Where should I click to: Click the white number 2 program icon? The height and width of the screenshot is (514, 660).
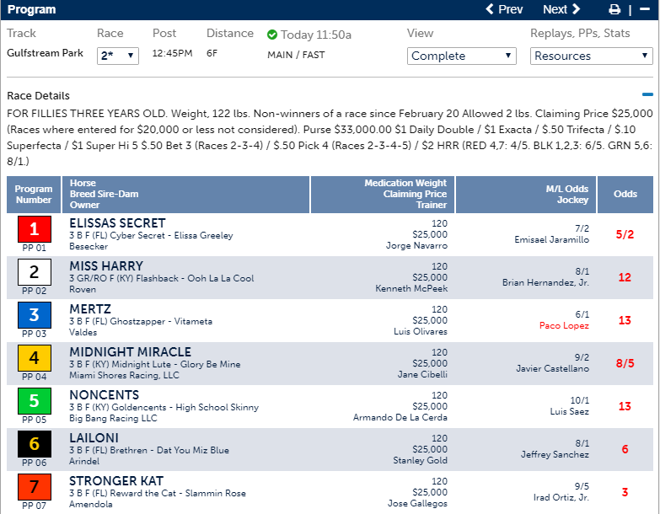click(34, 271)
